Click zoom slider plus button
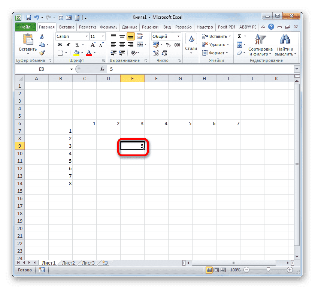 tap(290, 270)
